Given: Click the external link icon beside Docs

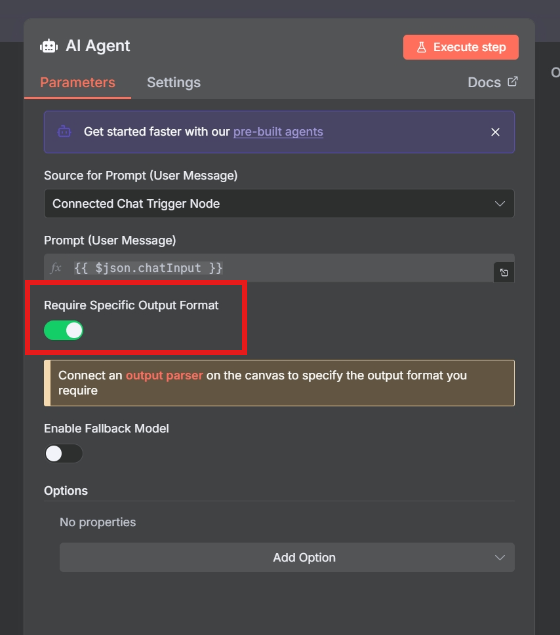Looking at the screenshot, I should 513,82.
